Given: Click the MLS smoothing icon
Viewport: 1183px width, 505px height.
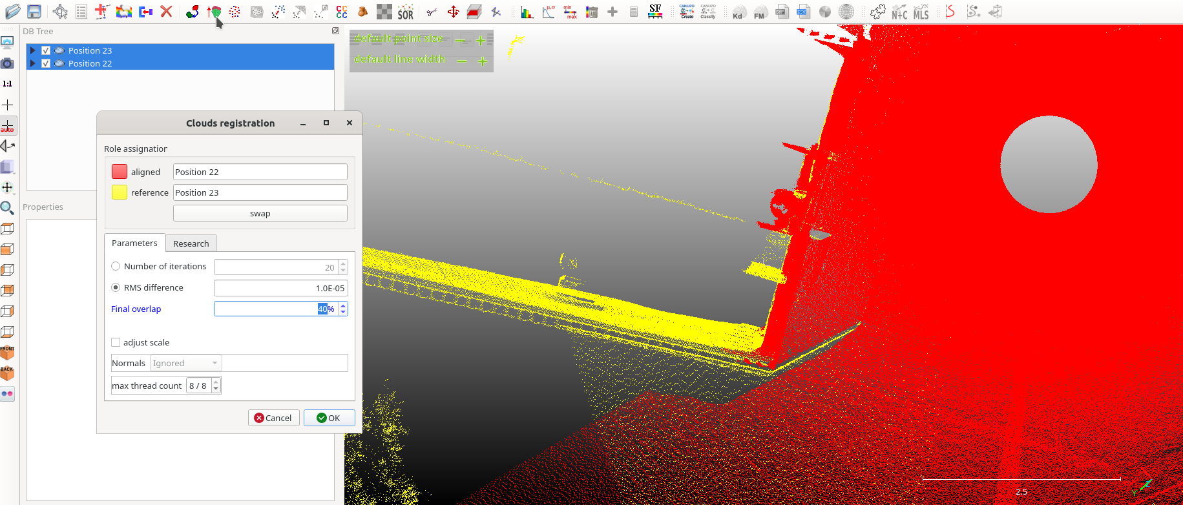Looking at the screenshot, I should (921, 11).
